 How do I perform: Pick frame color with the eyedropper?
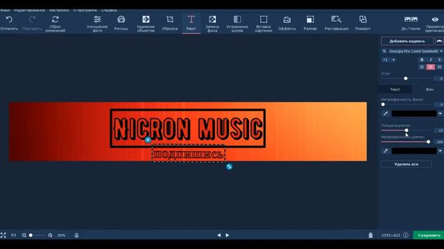point(386,151)
